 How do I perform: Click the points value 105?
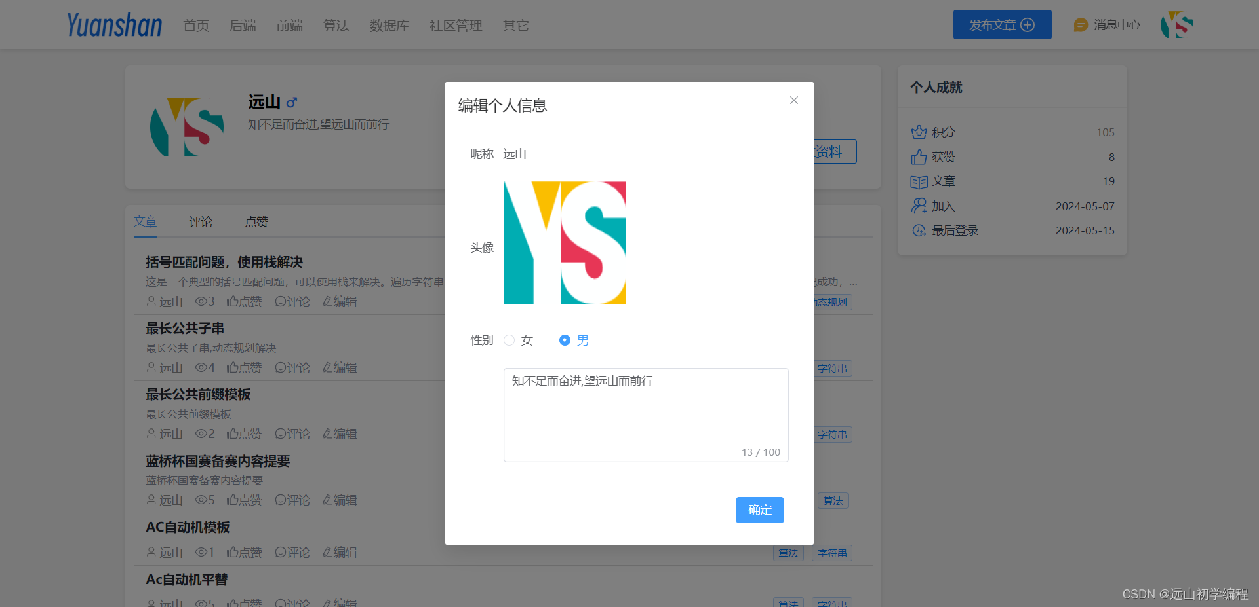click(x=1106, y=132)
